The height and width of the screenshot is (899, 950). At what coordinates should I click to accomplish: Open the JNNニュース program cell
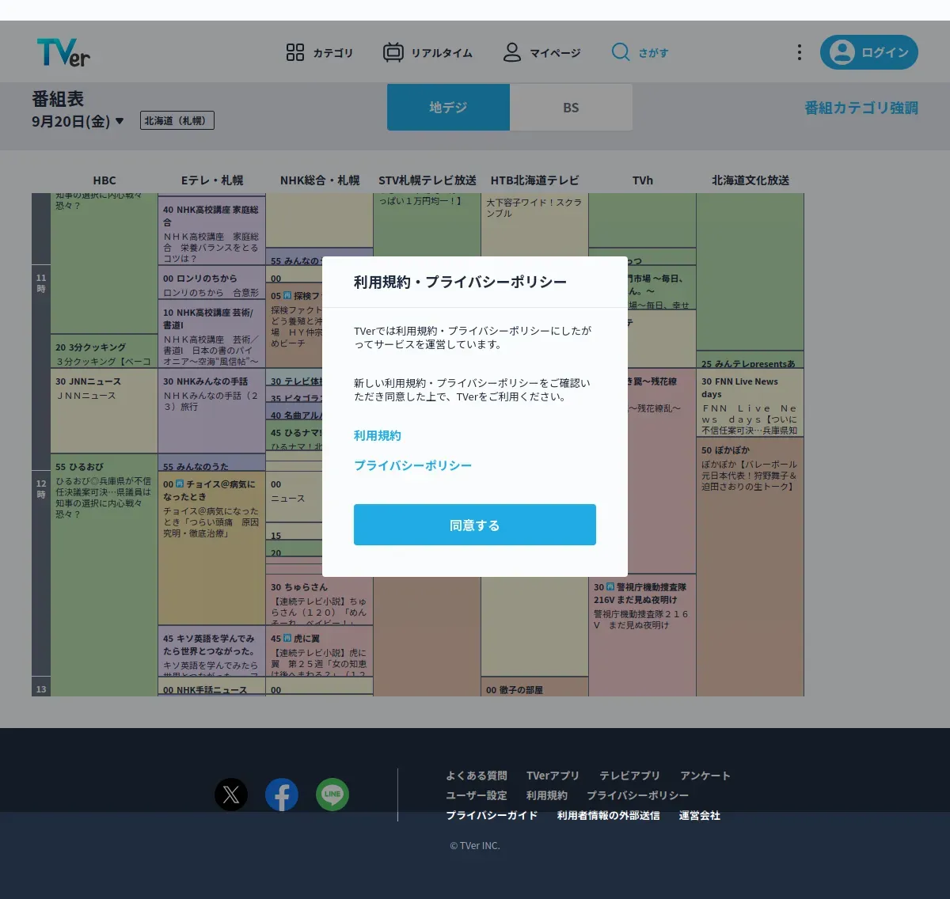point(104,411)
